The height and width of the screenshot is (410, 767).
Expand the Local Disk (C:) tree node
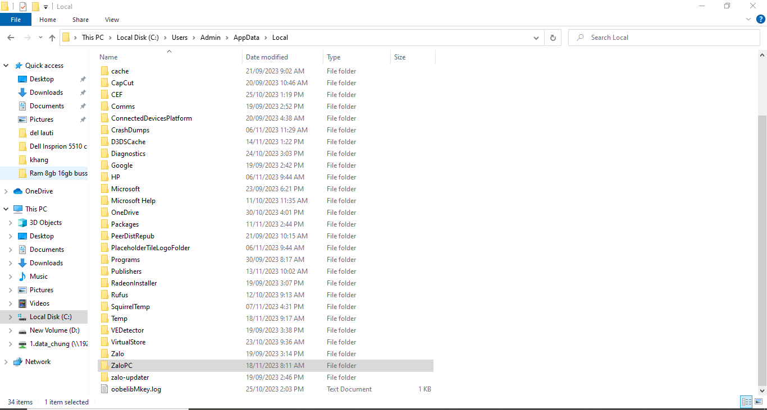(11, 317)
